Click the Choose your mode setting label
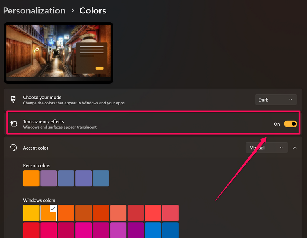 coord(42,97)
